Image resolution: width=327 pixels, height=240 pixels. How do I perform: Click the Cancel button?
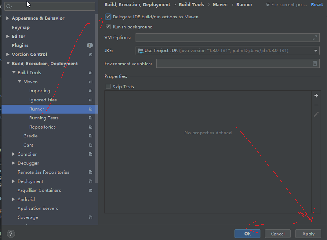278,234
